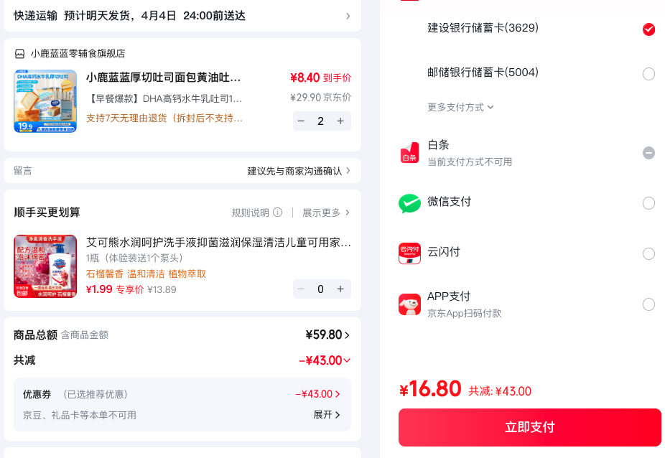Select 邮储银行储蓄卡(5004) radio button
This screenshot has height=458, width=665.
pyautogui.click(x=648, y=74)
